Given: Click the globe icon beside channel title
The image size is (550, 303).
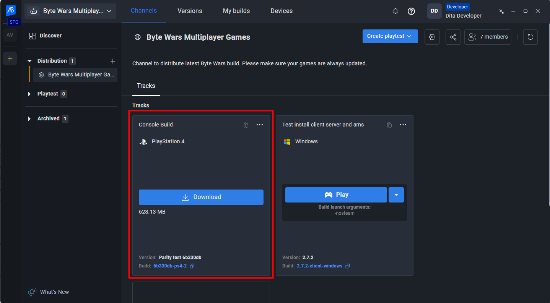Looking at the screenshot, I should 137,37.
